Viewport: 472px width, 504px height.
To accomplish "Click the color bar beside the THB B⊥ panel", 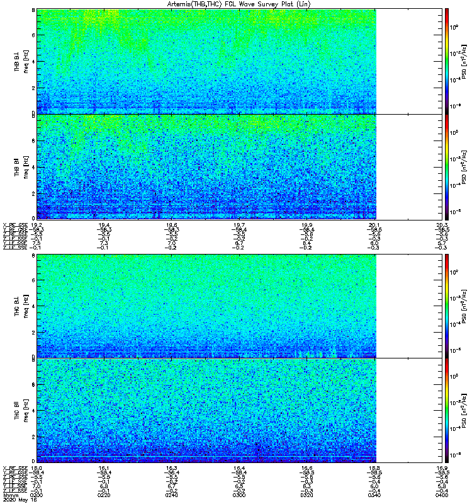I will tap(447, 61).
